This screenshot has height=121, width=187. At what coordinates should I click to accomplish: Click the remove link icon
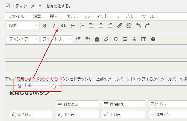click(x=129, y=25)
